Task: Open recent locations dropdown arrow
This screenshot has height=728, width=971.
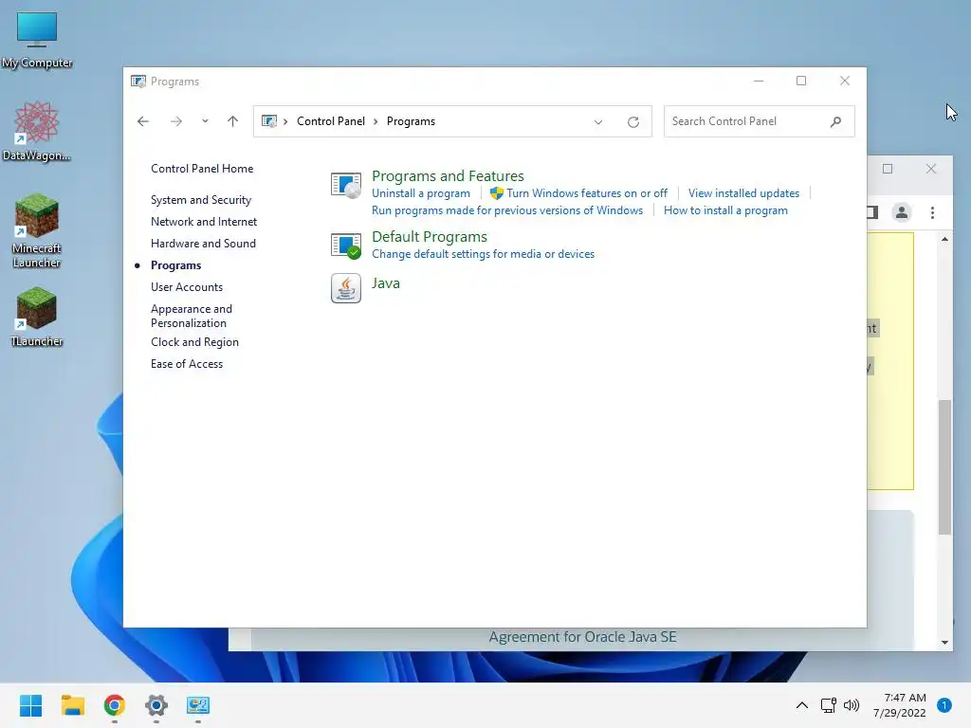Action: coord(205,121)
